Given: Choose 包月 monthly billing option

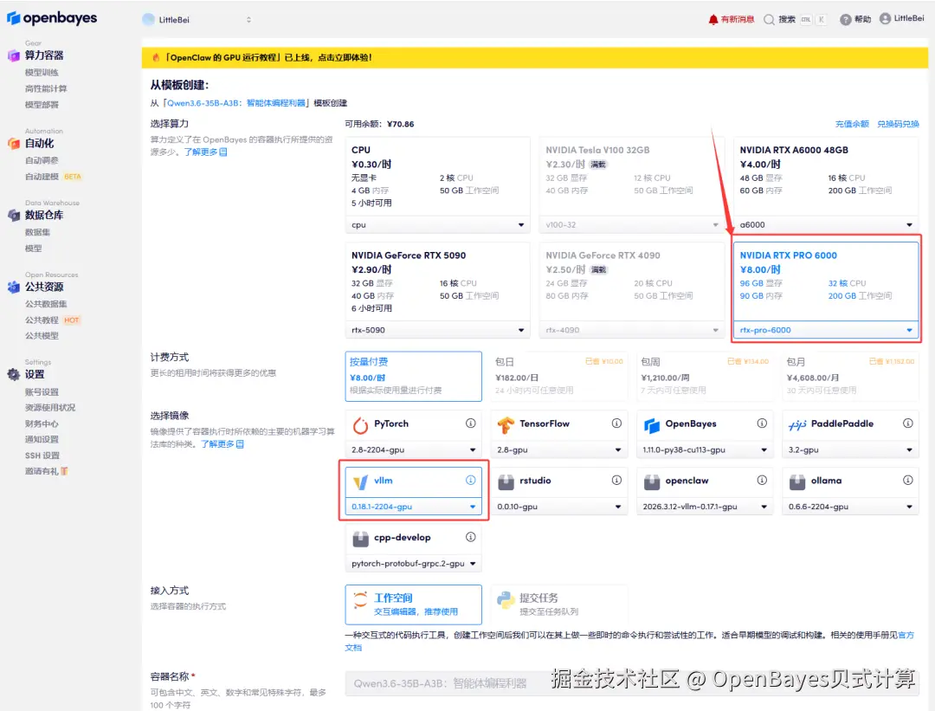Looking at the screenshot, I should [850, 377].
